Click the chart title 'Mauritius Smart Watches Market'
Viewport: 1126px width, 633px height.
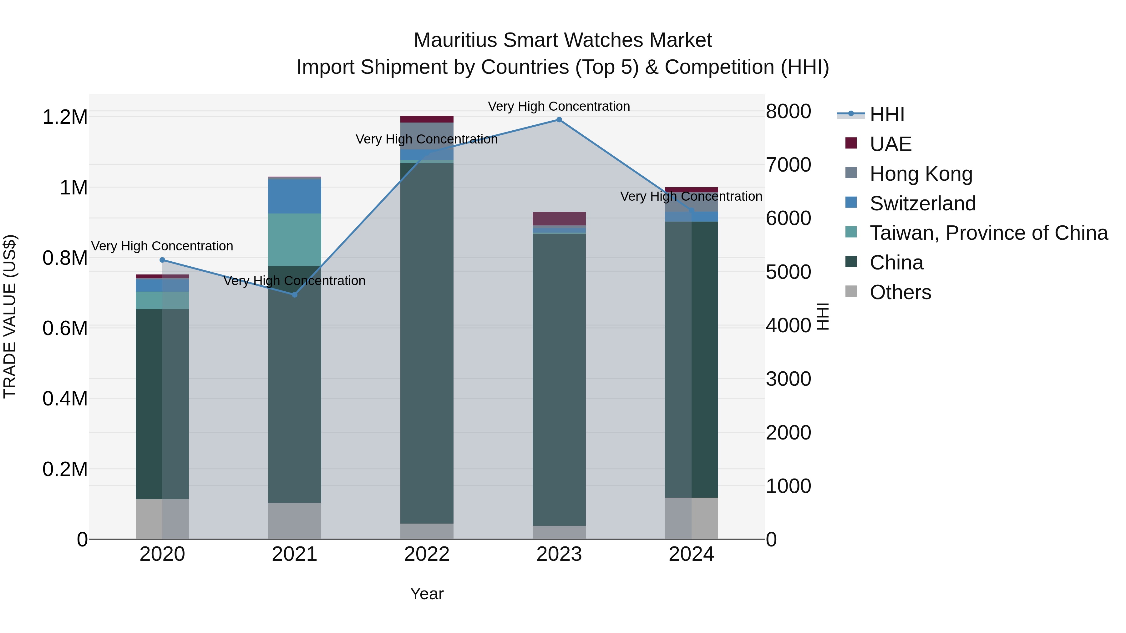[x=563, y=40]
